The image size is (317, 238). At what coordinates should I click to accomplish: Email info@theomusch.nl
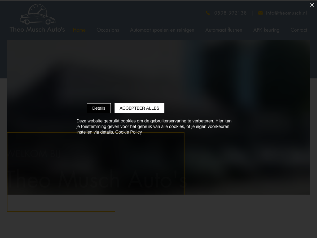point(286,13)
